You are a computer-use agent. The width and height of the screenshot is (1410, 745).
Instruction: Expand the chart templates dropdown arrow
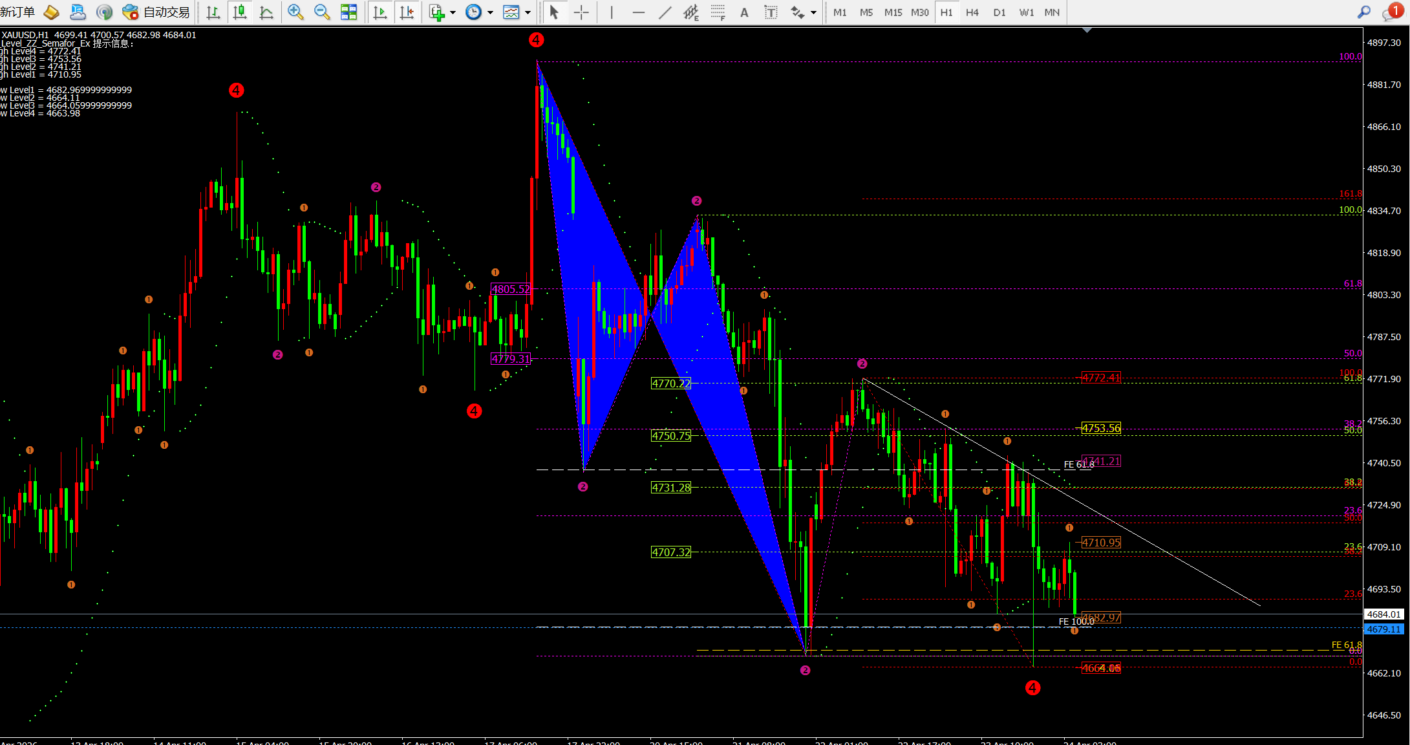528,13
